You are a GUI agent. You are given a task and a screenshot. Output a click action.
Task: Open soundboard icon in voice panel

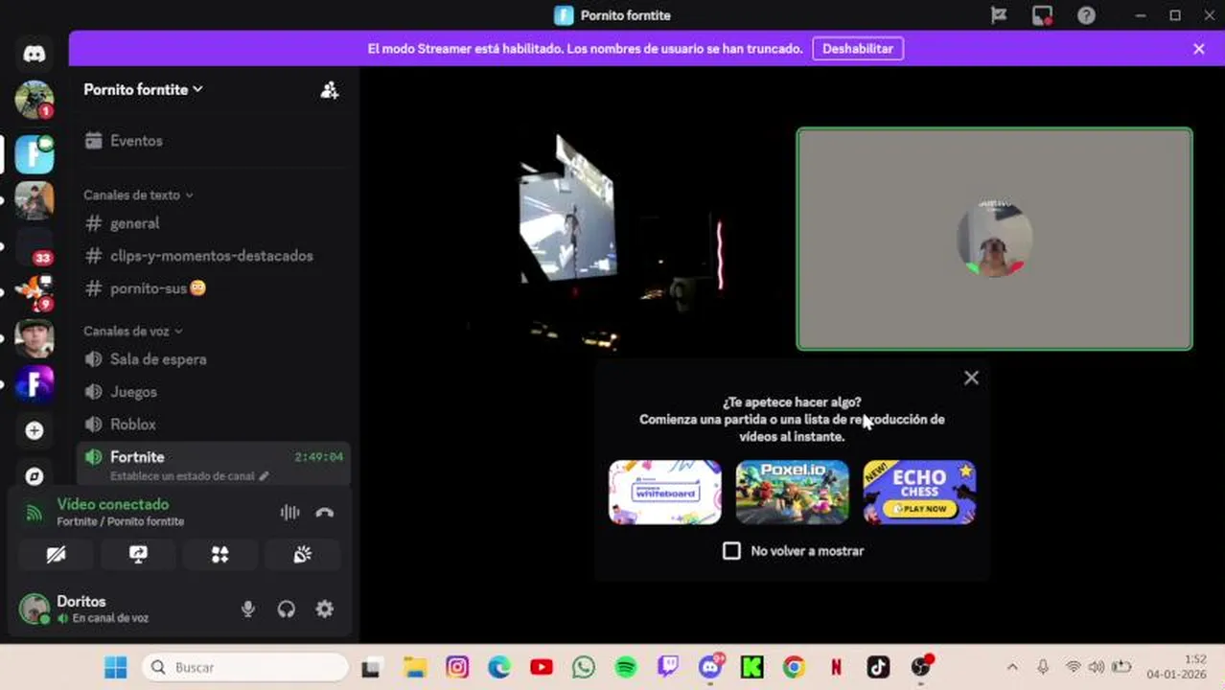pos(303,555)
